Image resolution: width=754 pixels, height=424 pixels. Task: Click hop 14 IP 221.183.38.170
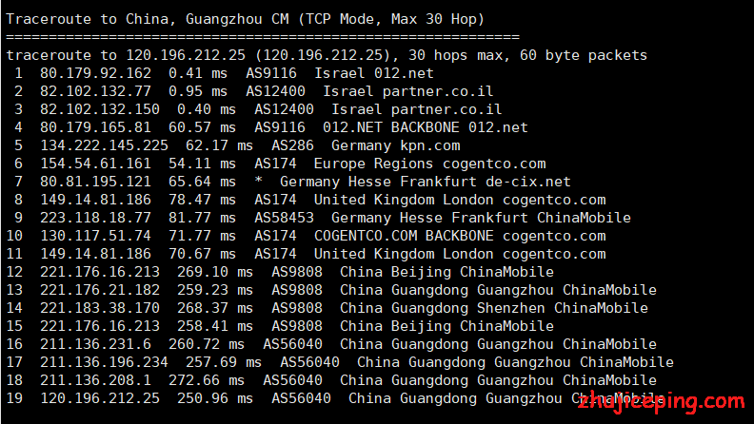[100, 308]
